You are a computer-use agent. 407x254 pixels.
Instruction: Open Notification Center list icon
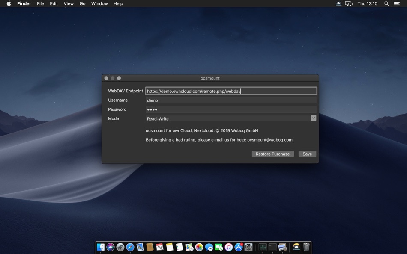pos(397,3)
